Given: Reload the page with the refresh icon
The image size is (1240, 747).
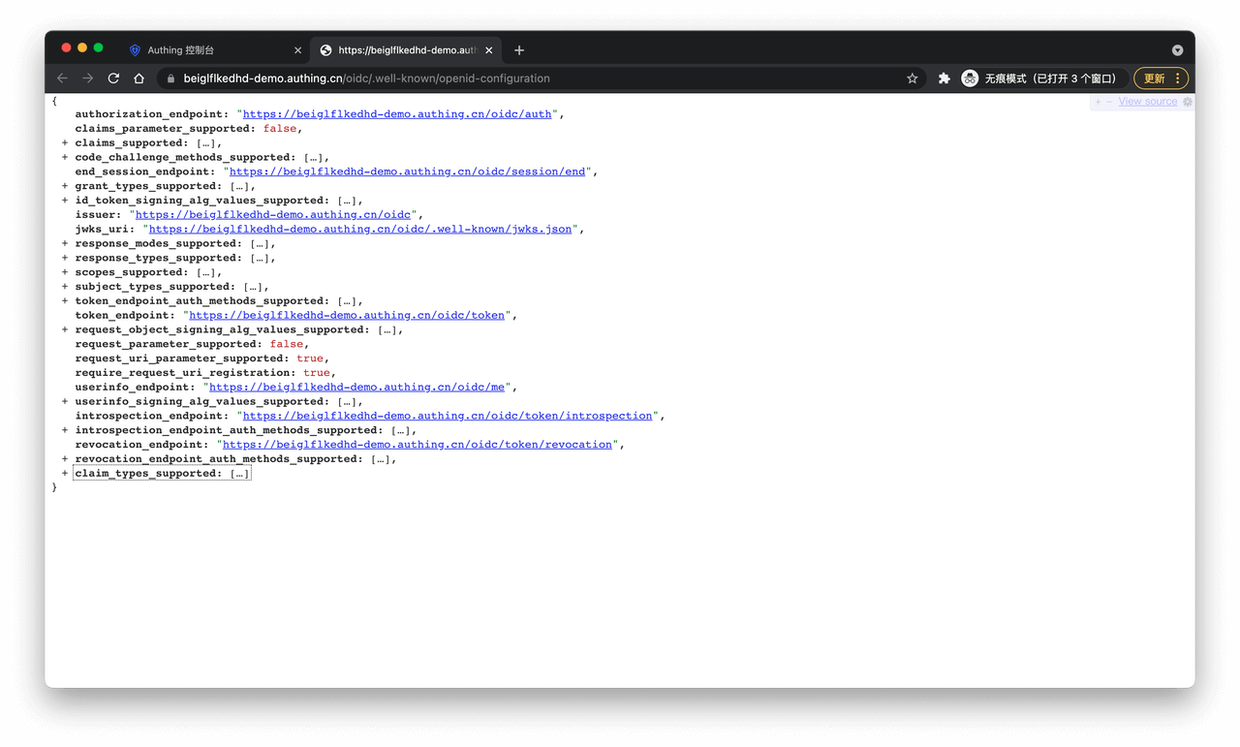Looking at the screenshot, I should click(x=113, y=78).
